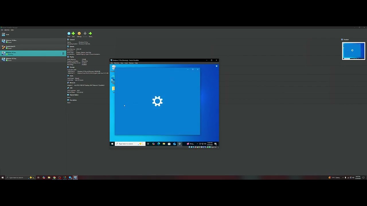This screenshot has height=206, width=367.
Task: Click the news widget in guest taskbar
Action: point(190,144)
